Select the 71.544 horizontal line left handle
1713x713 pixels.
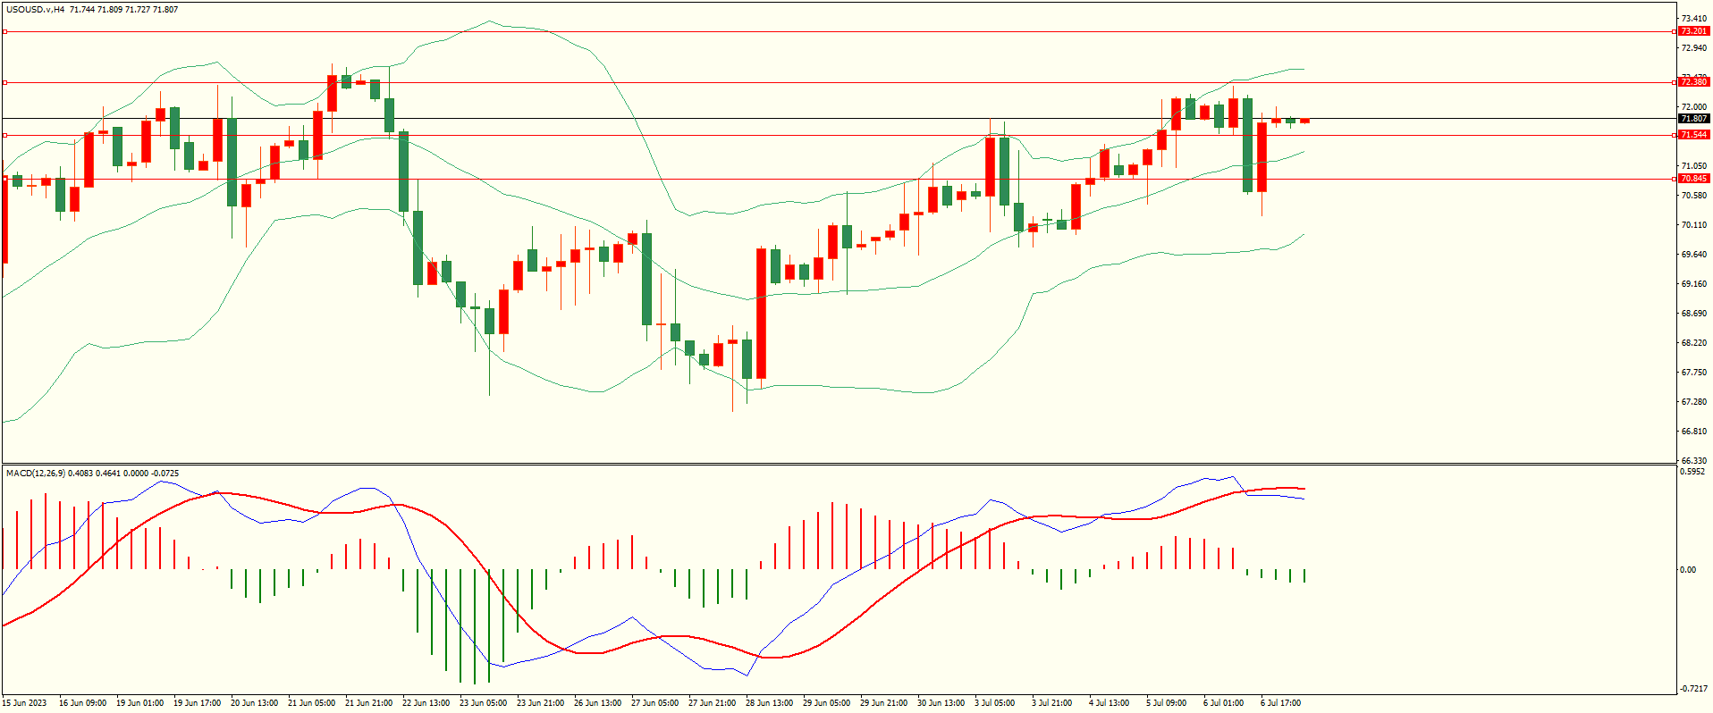coord(4,135)
